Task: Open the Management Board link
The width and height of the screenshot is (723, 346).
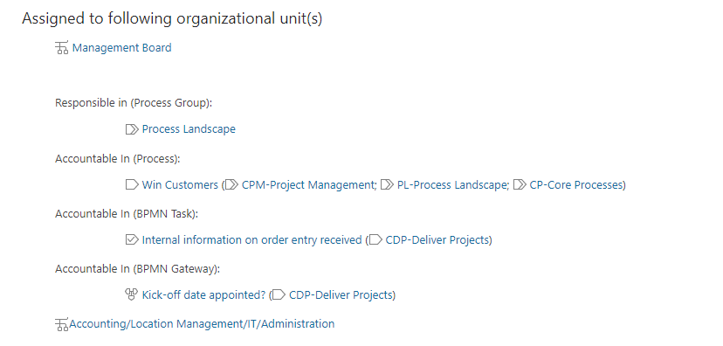Action: coord(121,47)
